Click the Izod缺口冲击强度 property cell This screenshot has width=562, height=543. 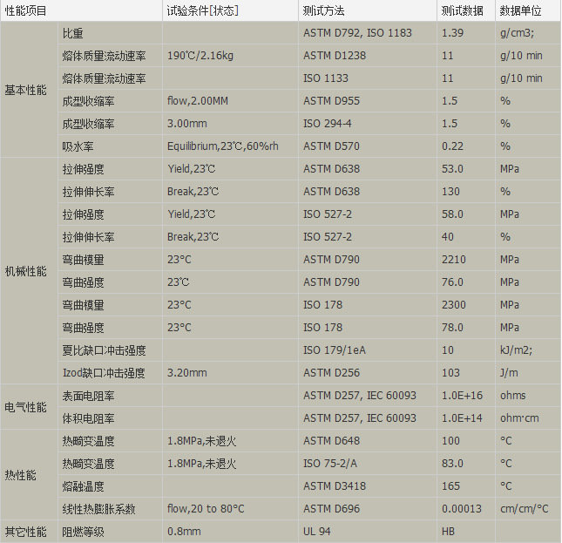[110, 373]
